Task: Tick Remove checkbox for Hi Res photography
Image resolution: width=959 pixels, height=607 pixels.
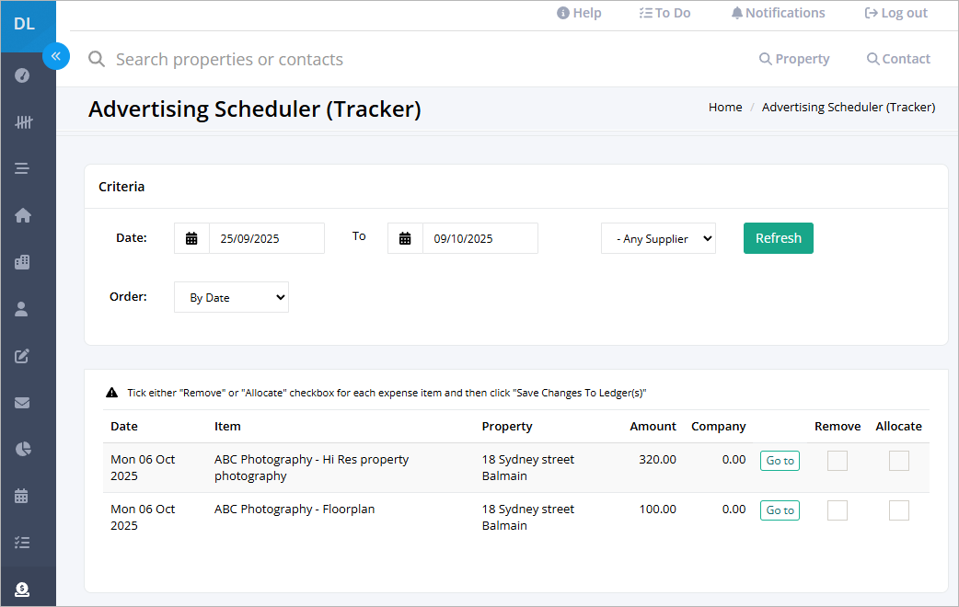Action: [x=838, y=460]
